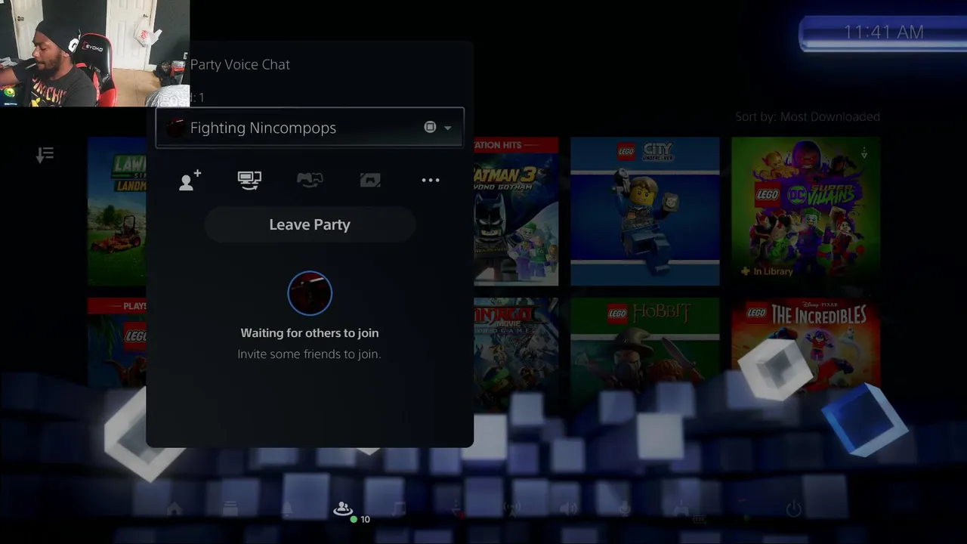Open Notifications bell in control center
967x544 pixels.
click(287, 509)
